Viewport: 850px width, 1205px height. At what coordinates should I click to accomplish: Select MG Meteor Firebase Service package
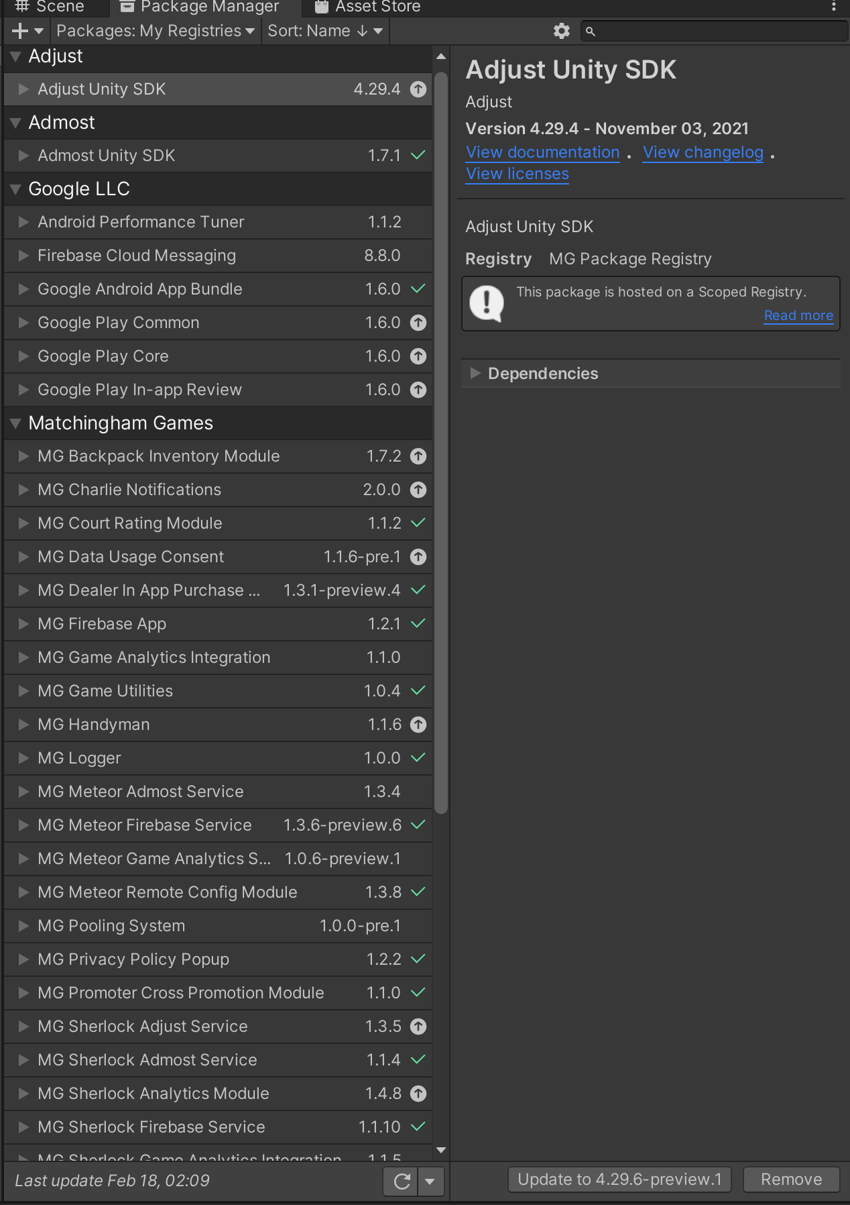(x=218, y=825)
